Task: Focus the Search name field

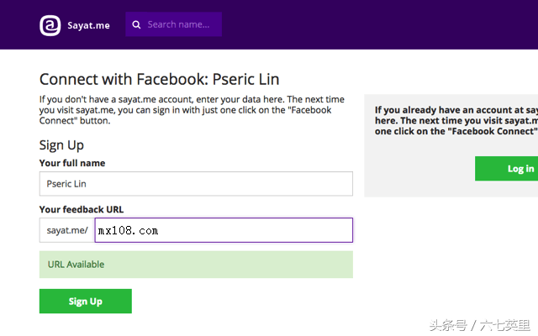Action: pos(181,24)
